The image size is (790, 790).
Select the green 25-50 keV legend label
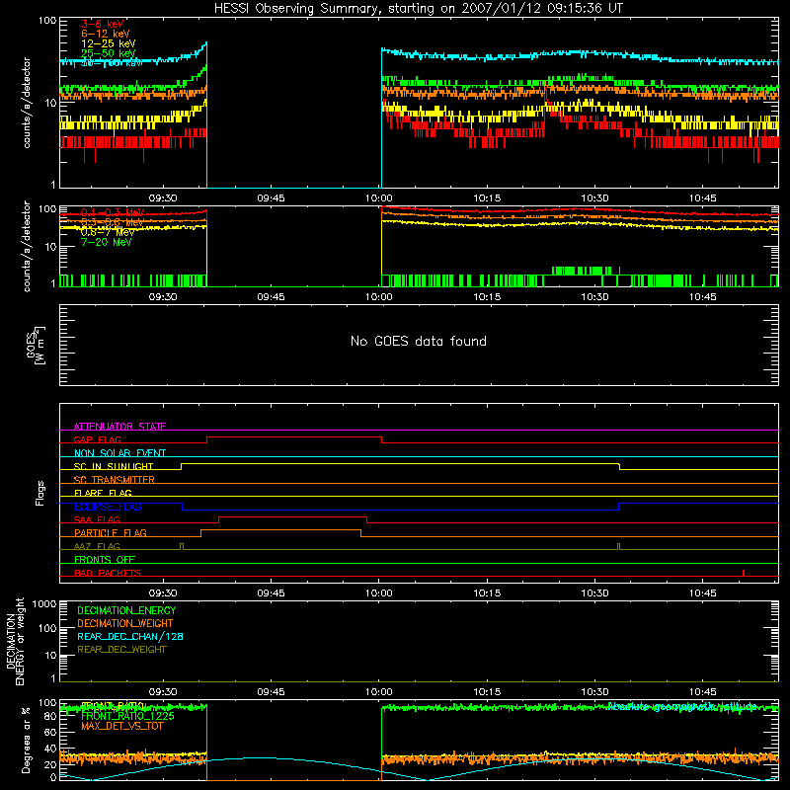pos(109,53)
